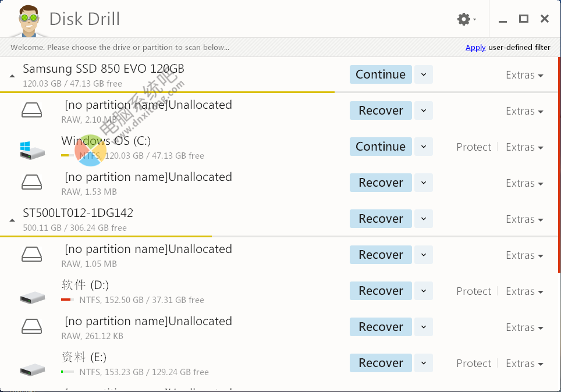Open recover options dropdown for 261.12 KB partition
The height and width of the screenshot is (392, 561).
(x=424, y=327)
